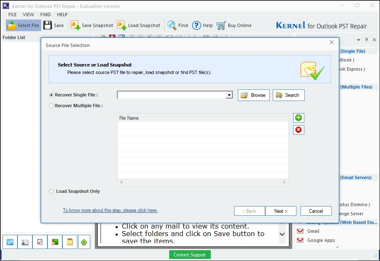This screenshot has height=261, width=380.
Task: Open the tasks checklist icon in bottom bar
Action: coord(40,242)
